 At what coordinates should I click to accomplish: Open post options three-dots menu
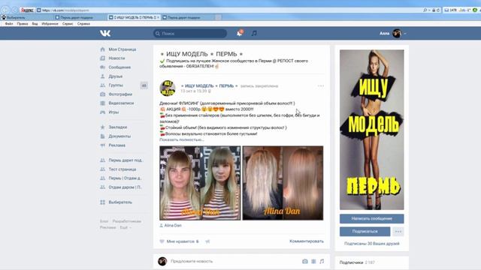321,86
